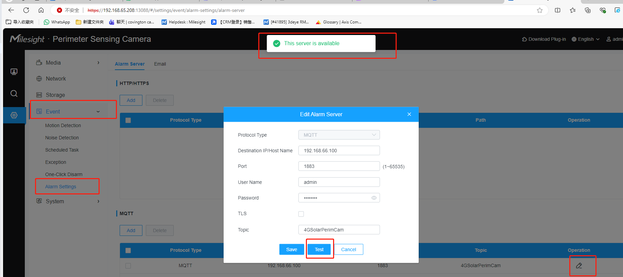
Task: Open the search playback sidebar icon
Action: [14, 93]
